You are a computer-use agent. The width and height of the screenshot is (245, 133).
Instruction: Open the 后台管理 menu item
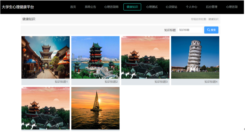coord(212,7)
